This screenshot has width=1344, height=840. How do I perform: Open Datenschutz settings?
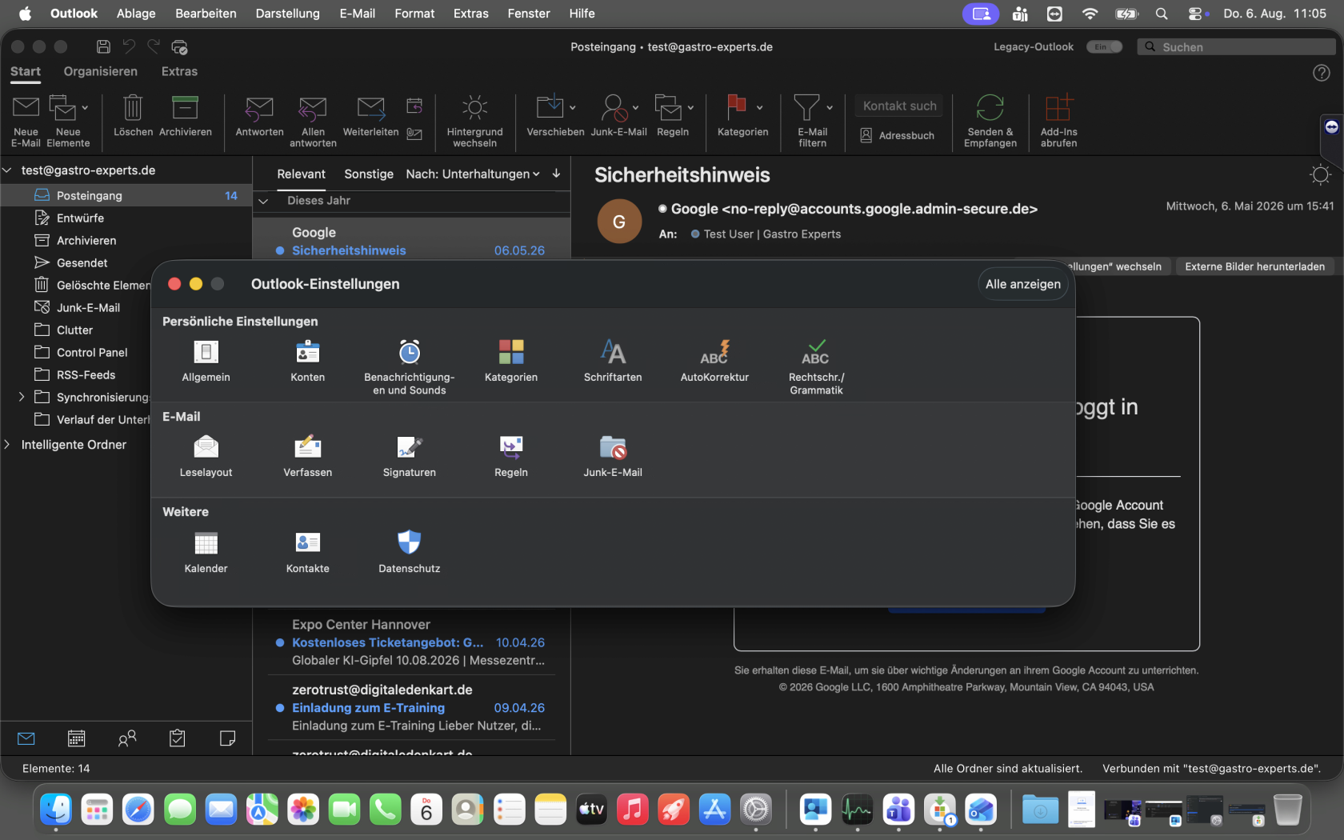[410, 552]
